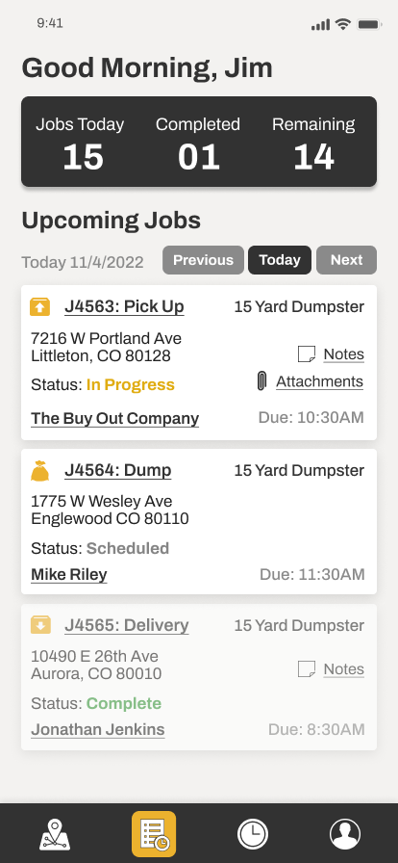
Task: Go to Next day's jobs
Action: click(x=346, y=260)
